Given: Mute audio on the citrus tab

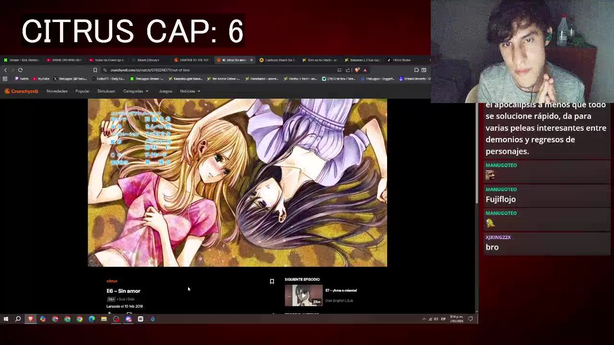Looking at the screenshot, I should click(224, 60).
